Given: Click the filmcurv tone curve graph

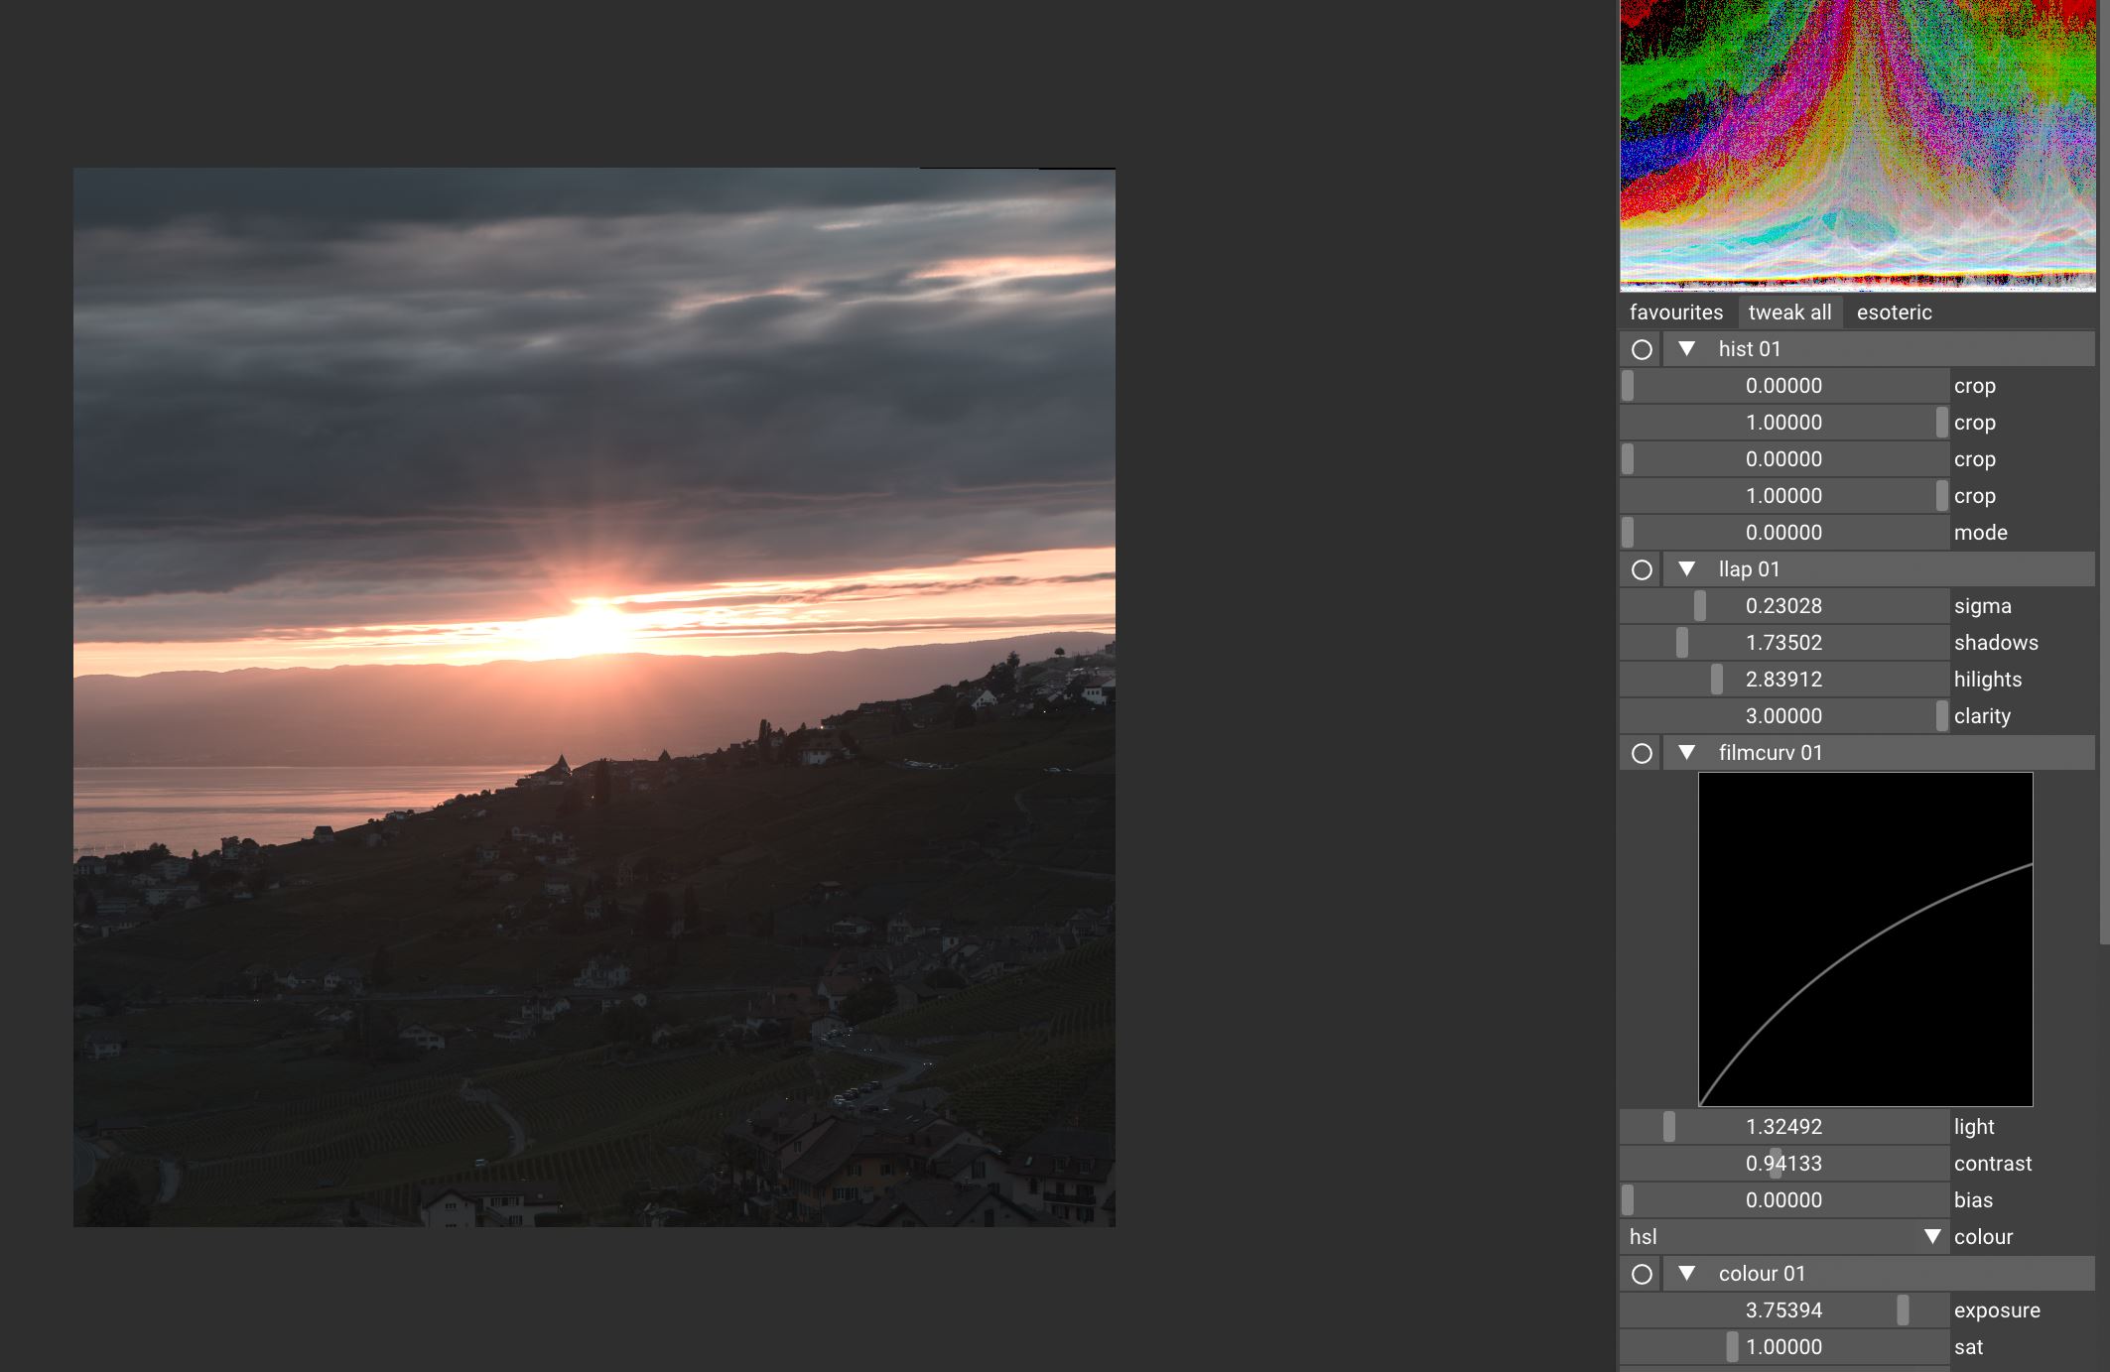Looking at the screenshot, I should pos(1866,939).
